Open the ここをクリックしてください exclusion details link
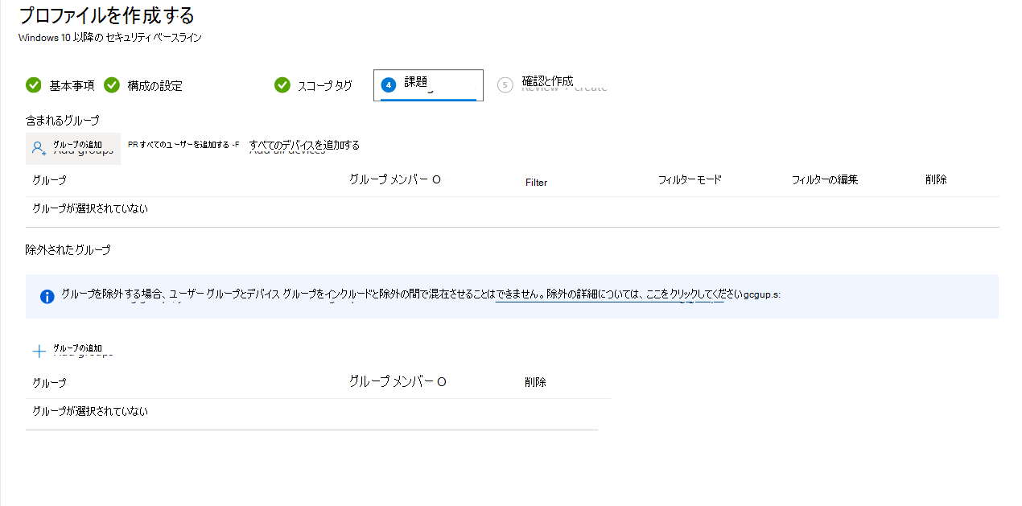Image resolution: width=1022 pixels, height=506 pixels. [x=693, y=294]
